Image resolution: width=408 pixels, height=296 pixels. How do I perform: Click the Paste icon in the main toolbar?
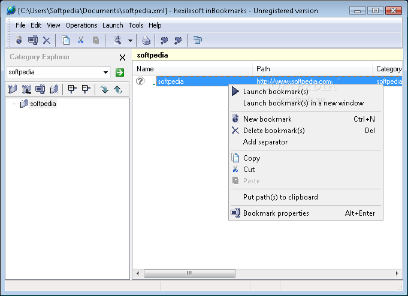[x=96, y=40]
